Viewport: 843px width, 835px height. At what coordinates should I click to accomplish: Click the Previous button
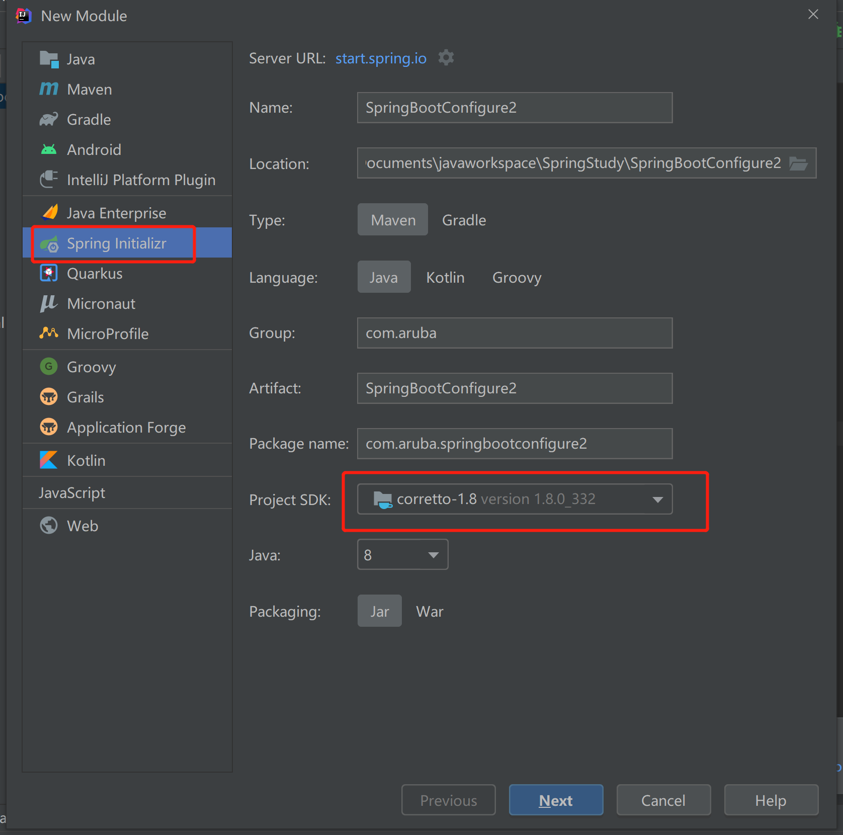[448, 800]
